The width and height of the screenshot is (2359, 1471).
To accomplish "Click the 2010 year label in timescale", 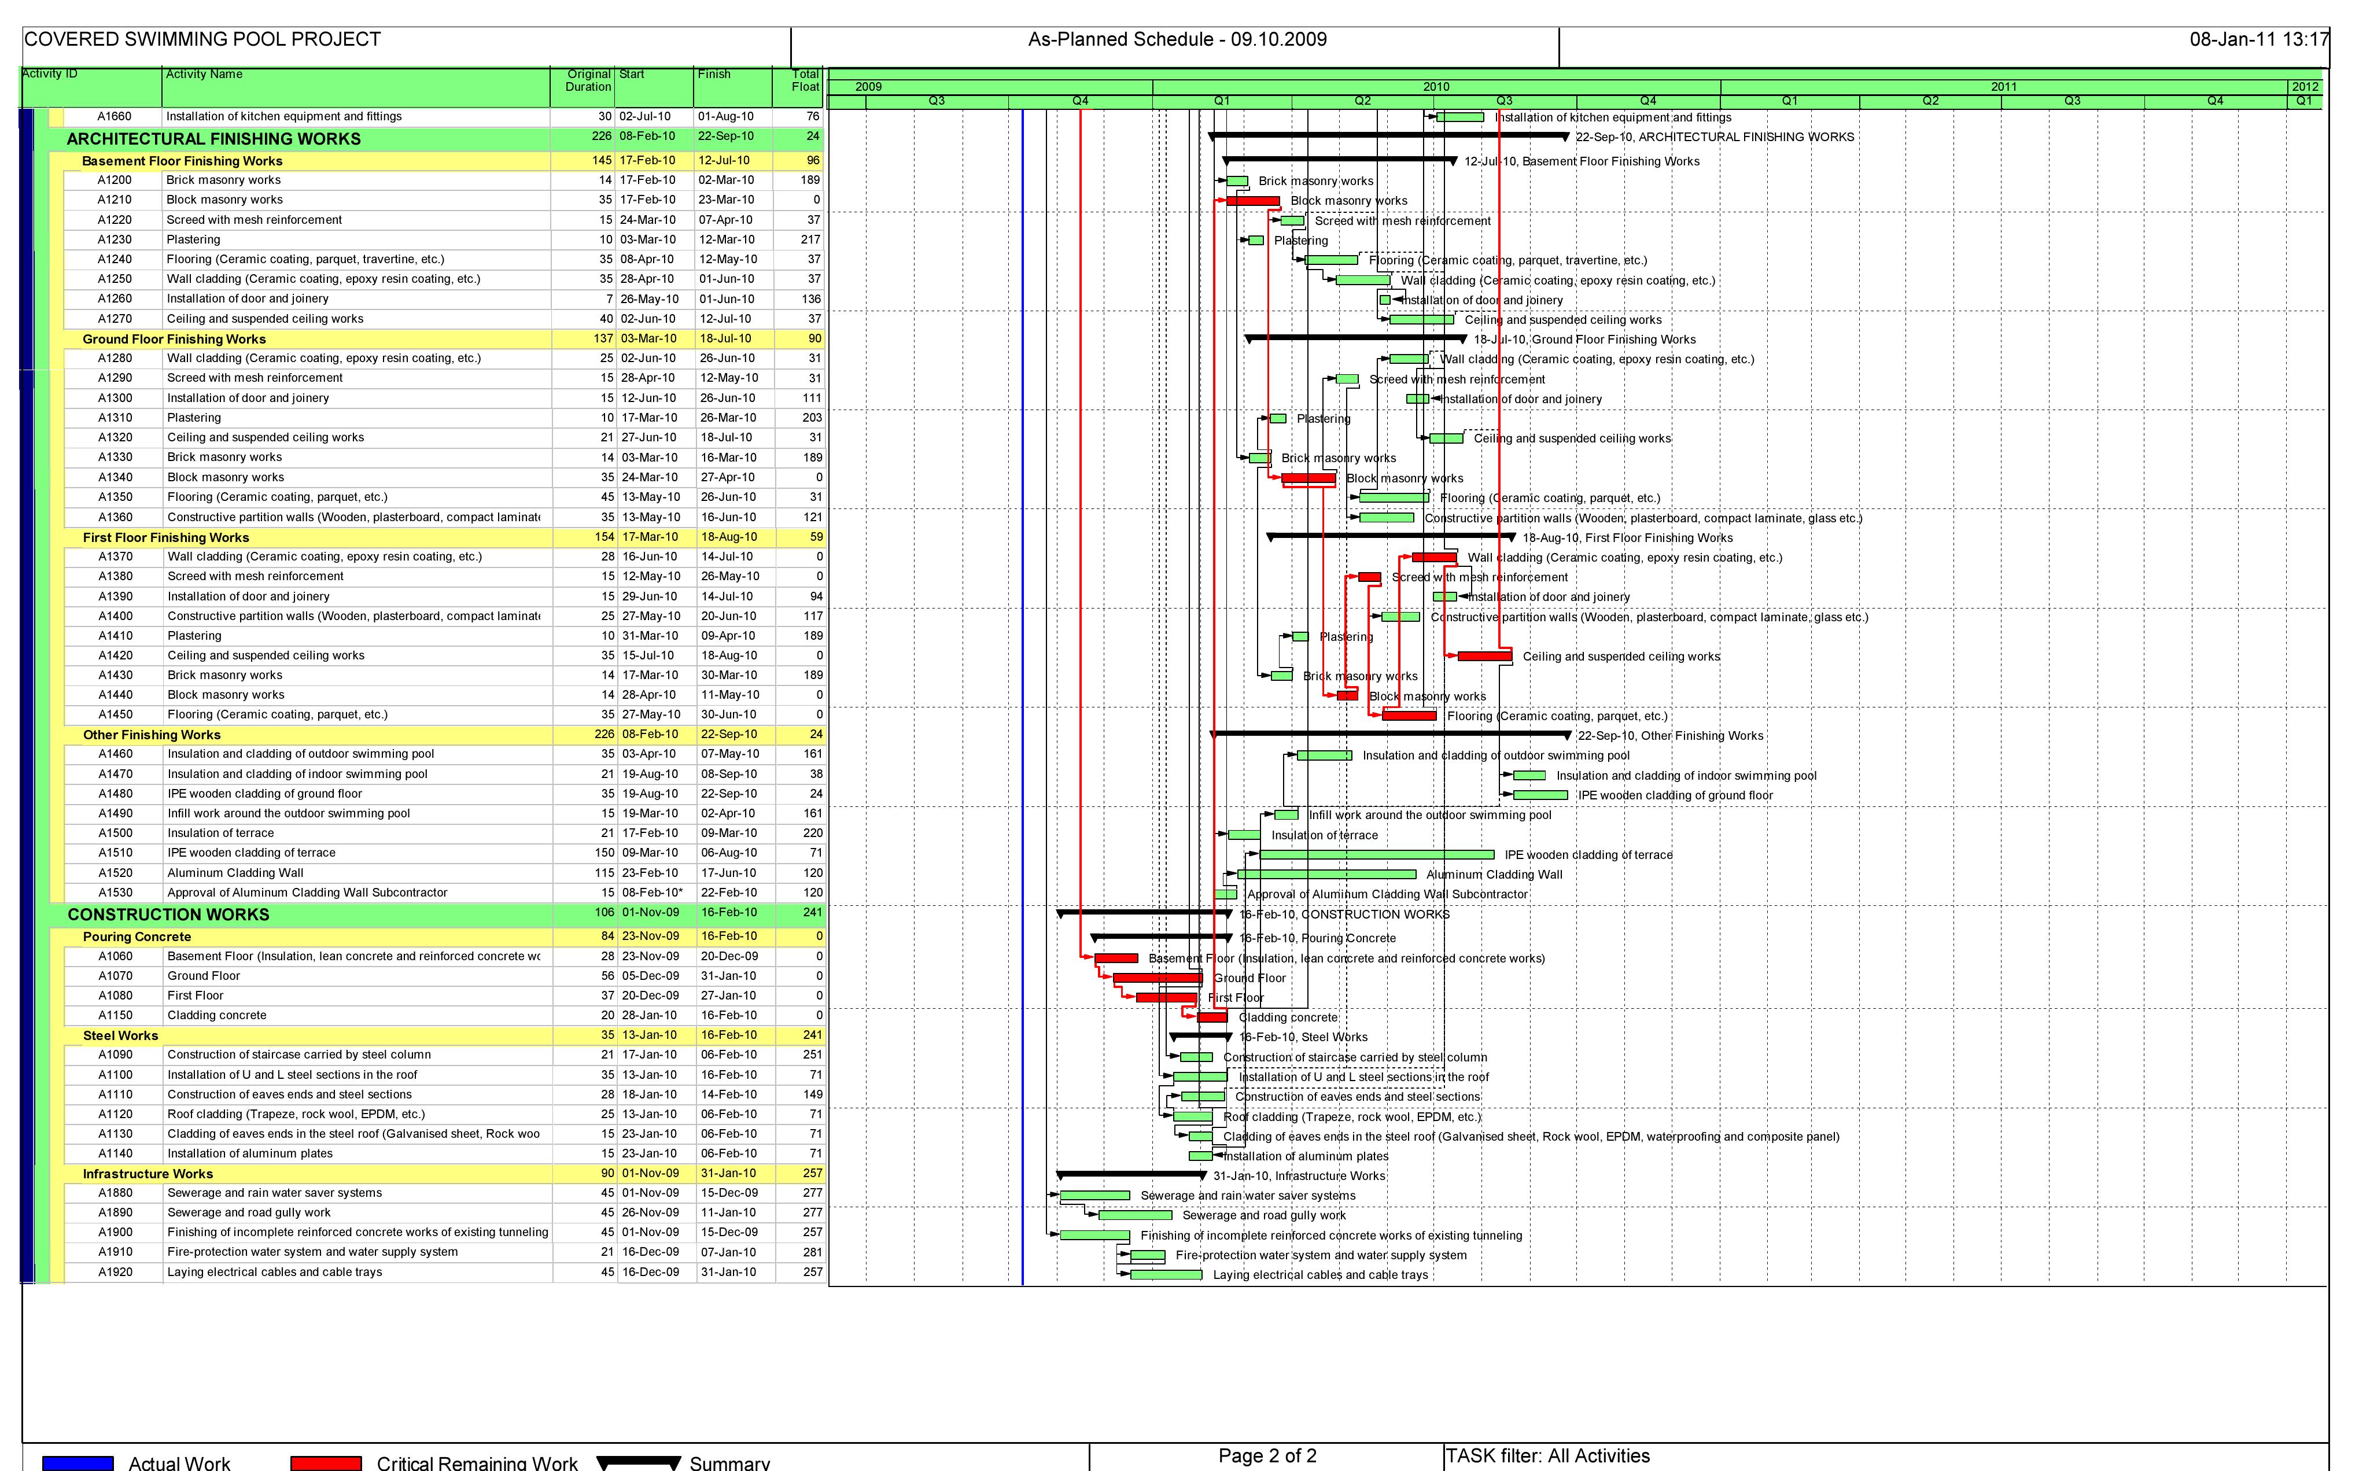I will pos(1436,87).
